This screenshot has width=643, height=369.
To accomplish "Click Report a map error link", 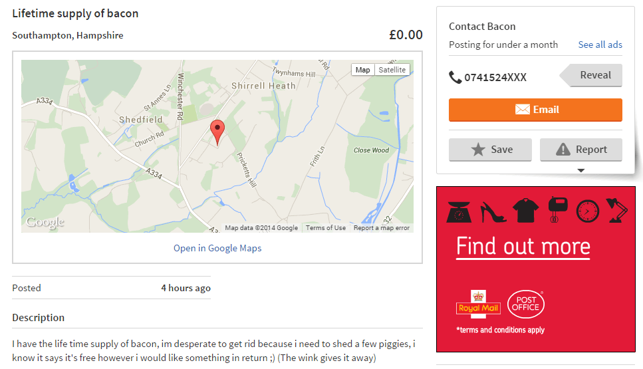I will tap(381, 228).
